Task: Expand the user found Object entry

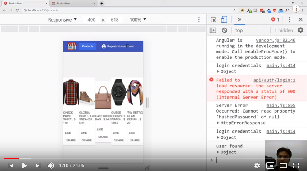Action: pyautogui.click(x=218, y=152)
